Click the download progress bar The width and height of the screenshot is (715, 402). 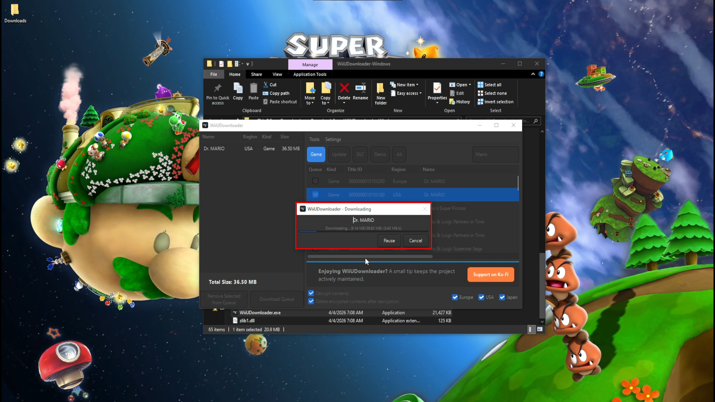[x=364, y=232]
